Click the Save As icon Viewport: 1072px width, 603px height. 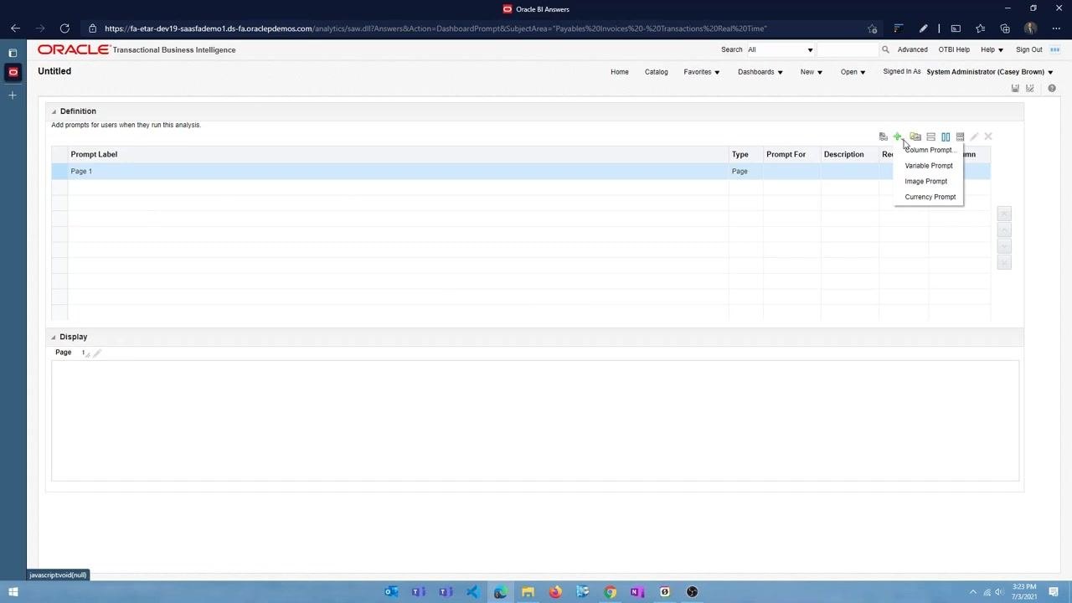pos(1030,88)
